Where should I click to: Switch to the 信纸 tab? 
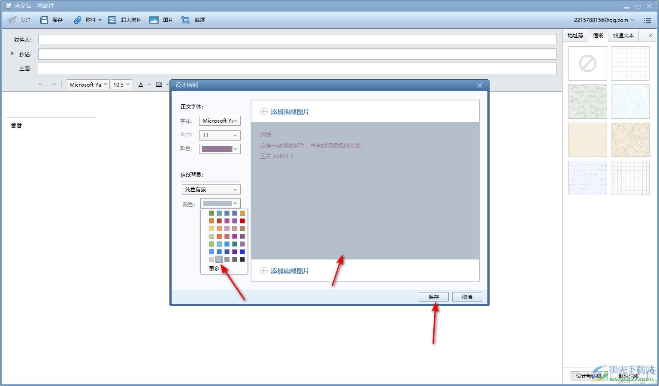click(598, 36)
